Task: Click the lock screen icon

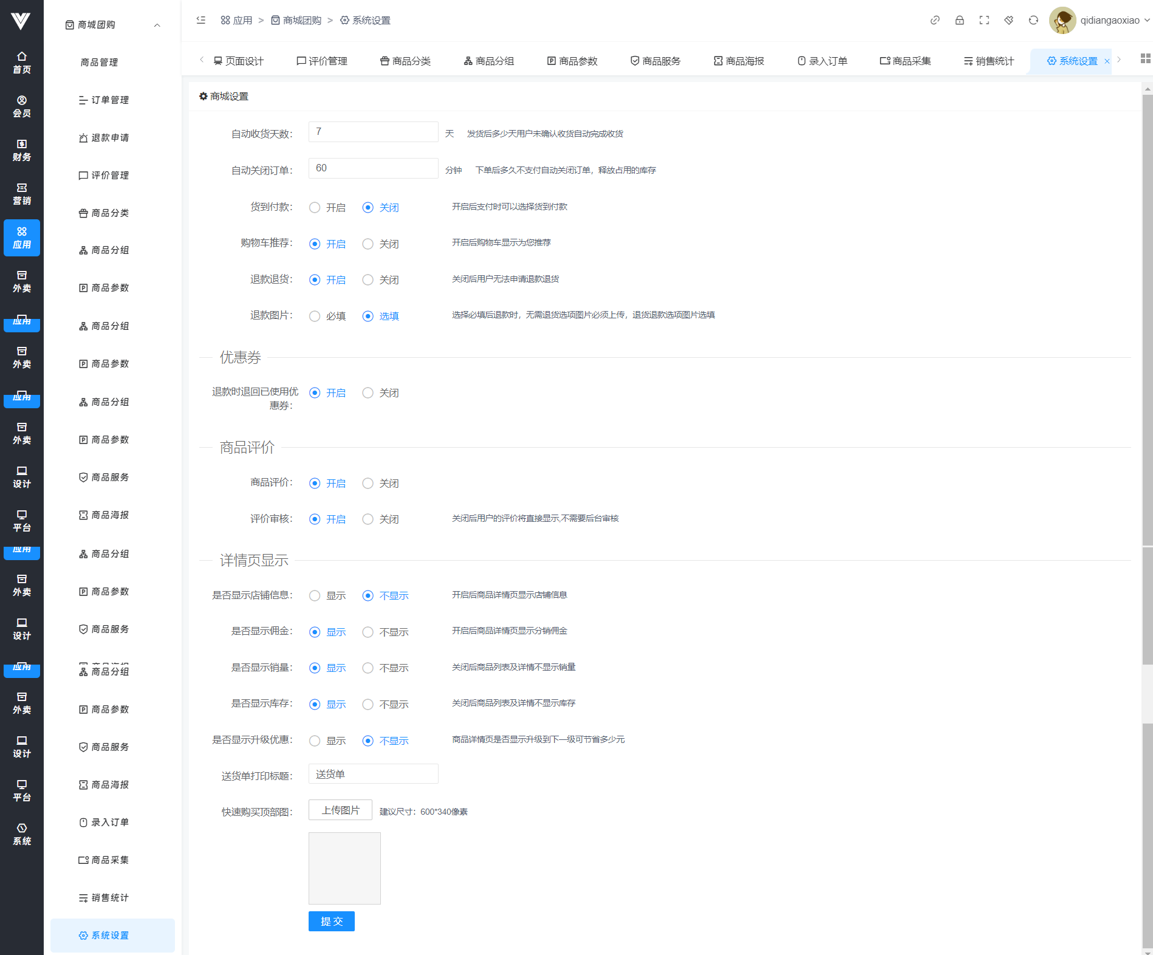Action: point(960,20)
